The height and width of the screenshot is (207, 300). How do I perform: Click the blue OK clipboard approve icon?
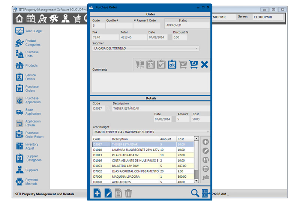click(x=172, y=64)
